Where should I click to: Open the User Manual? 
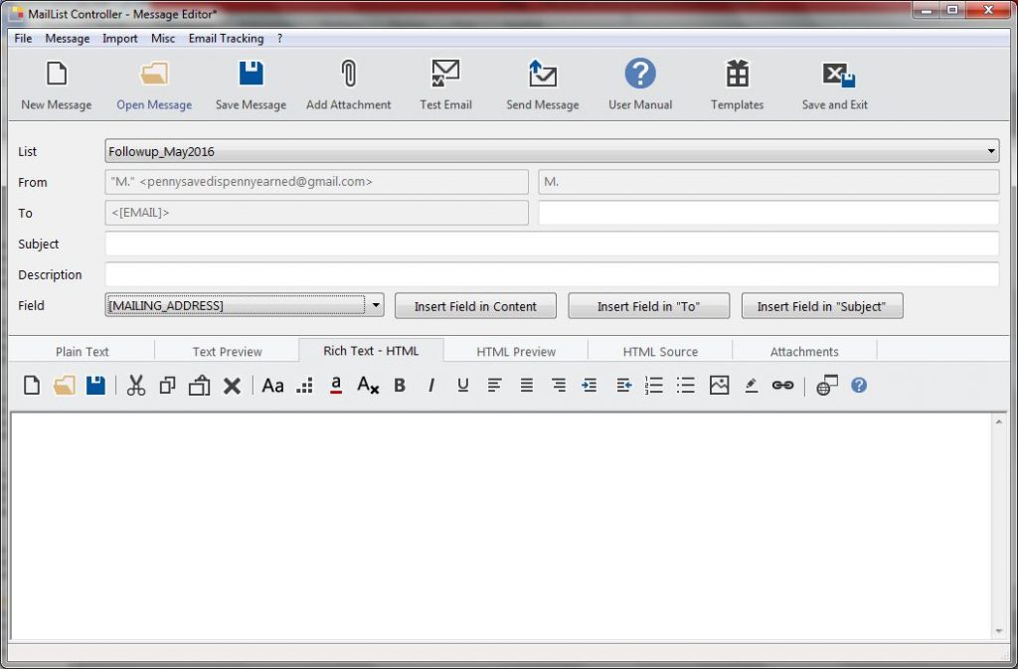point(638,82)
